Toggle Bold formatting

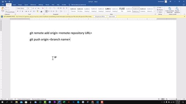coord(18,11)
